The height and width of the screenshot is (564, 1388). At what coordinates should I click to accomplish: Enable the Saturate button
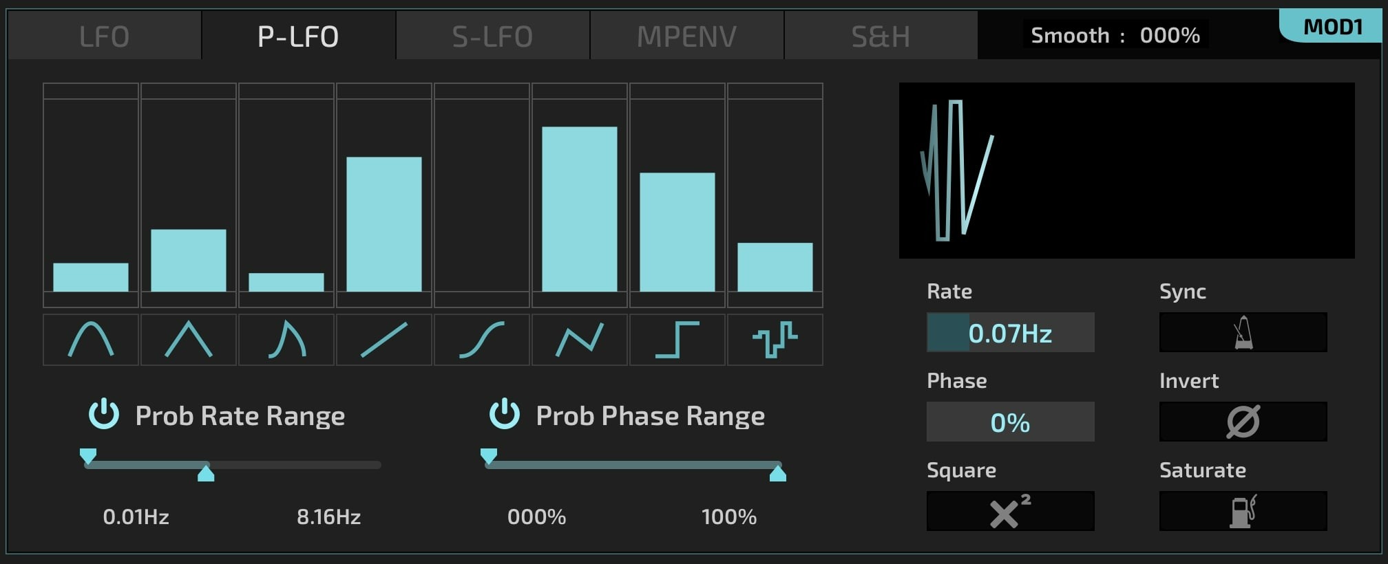pos(1243,511)
